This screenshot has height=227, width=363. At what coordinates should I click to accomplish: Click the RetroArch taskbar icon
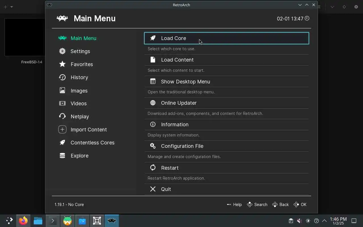click(112, 221)
